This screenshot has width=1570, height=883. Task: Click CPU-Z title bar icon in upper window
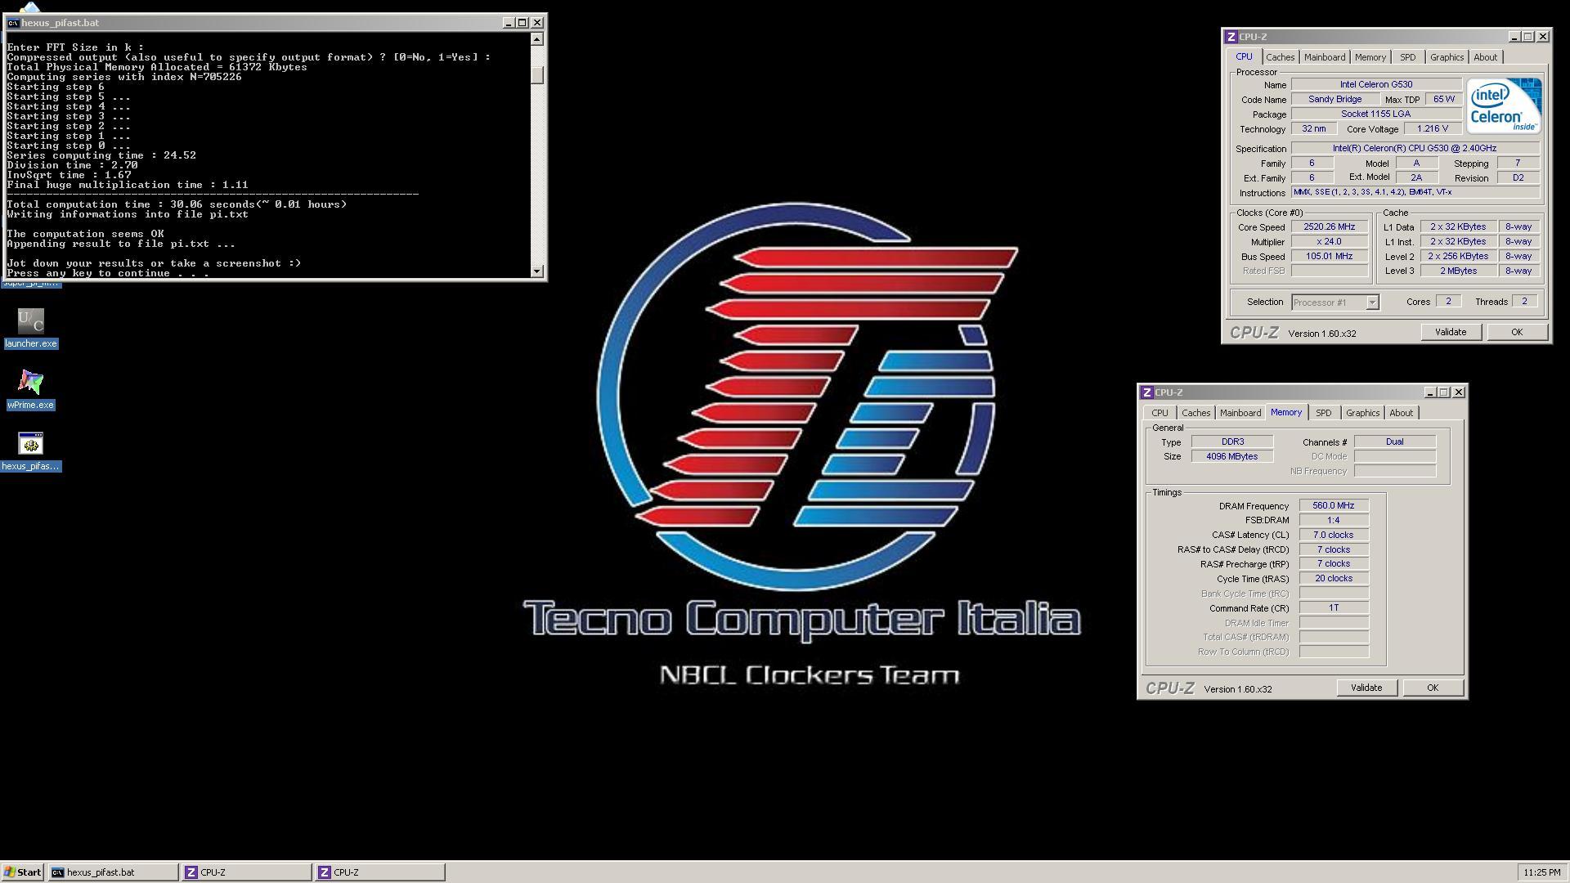pyautogui.click(x=1231, y=37)
